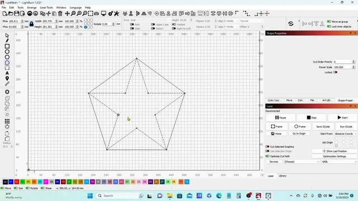Select the Measure ruler tool
The width and height of the screenshot is (358, 201).
(x=7, y=84)
